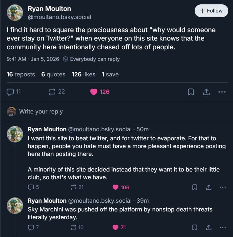233x237 pixels.
Task: Share the Sky Marchini post
Action: coord(209,228)
